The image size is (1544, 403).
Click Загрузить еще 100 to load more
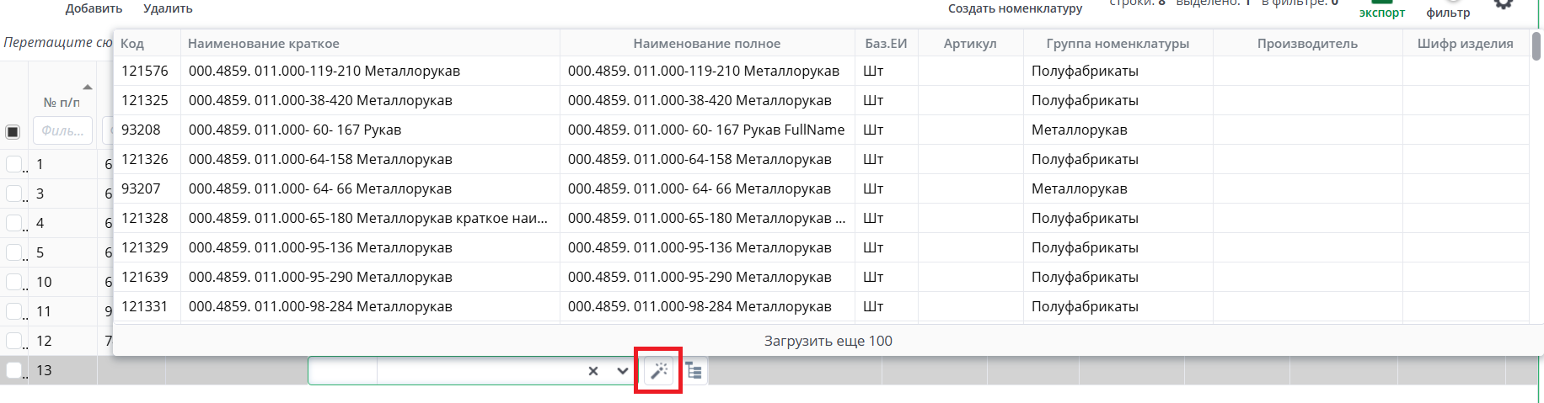tap(828, 341)
